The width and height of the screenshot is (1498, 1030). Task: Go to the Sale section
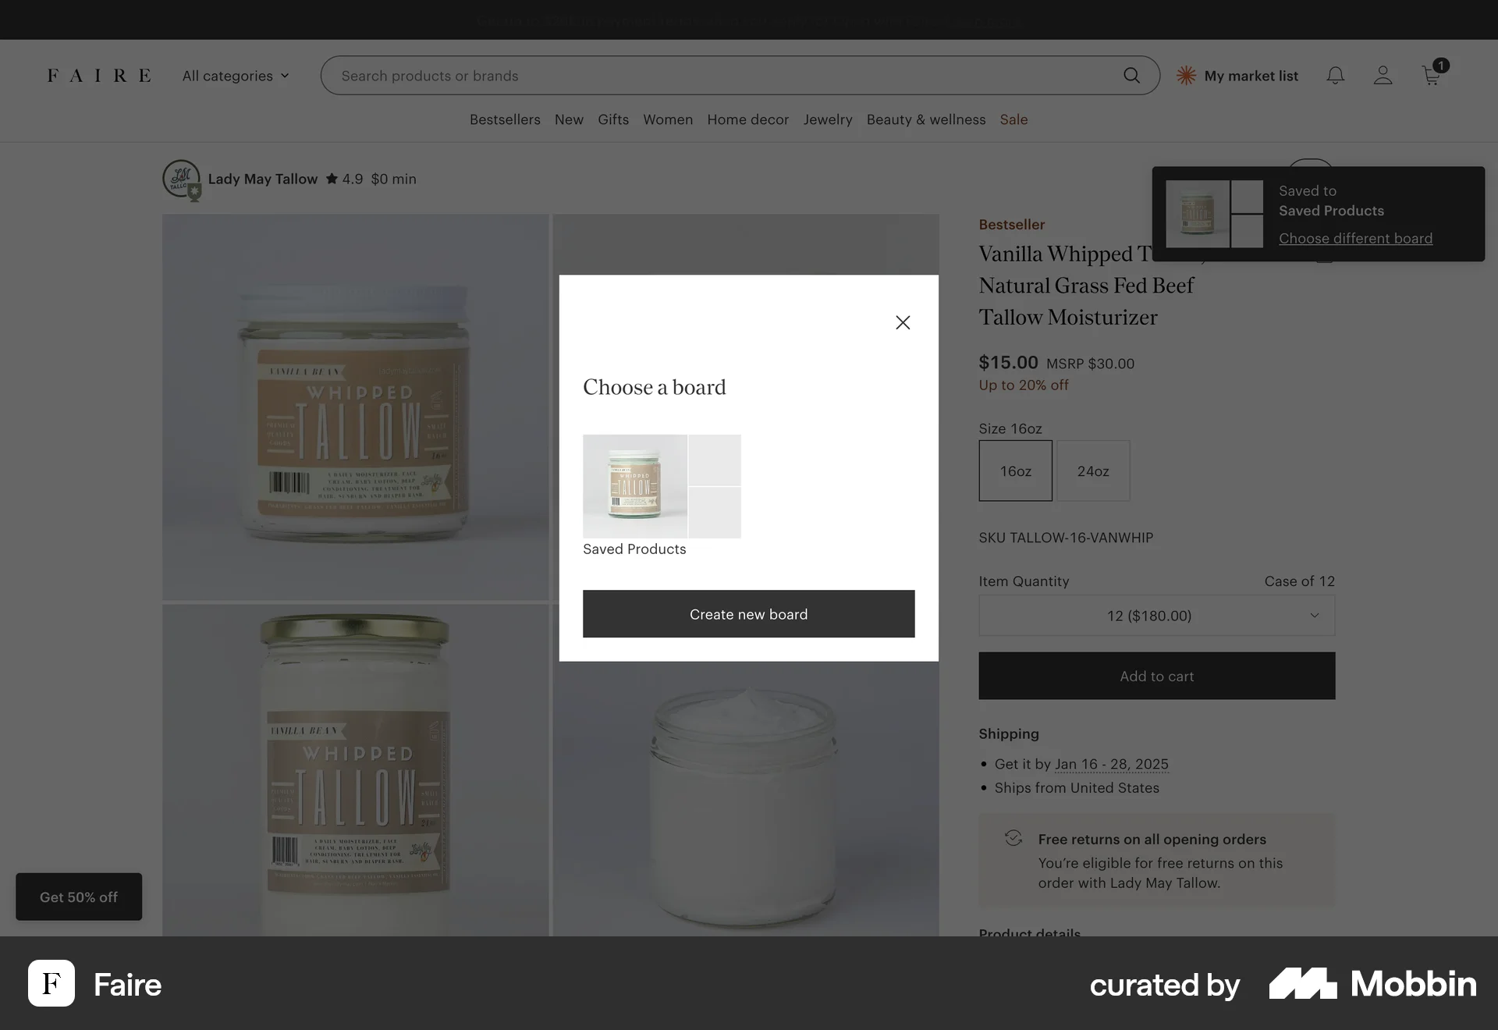tap(1013, 119)
